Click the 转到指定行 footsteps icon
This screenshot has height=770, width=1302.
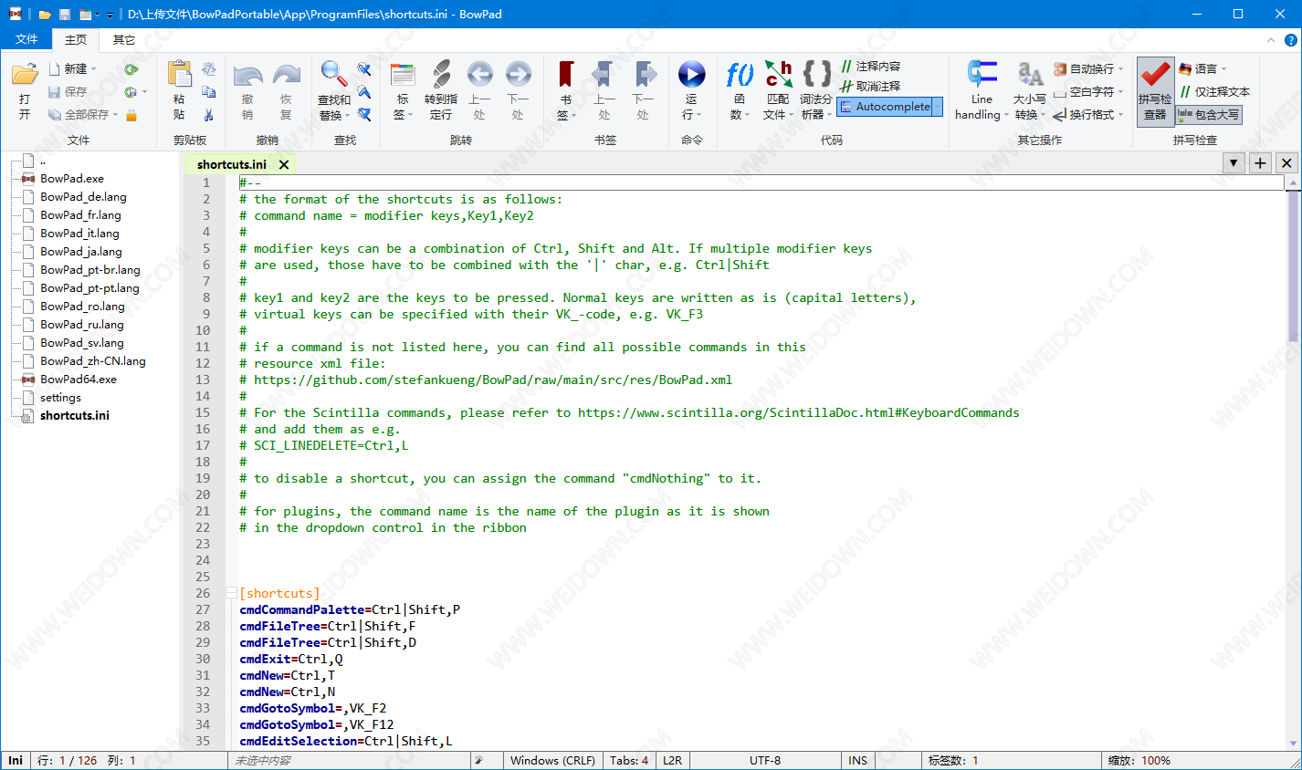pyautogui.click(x=441, y=74)
